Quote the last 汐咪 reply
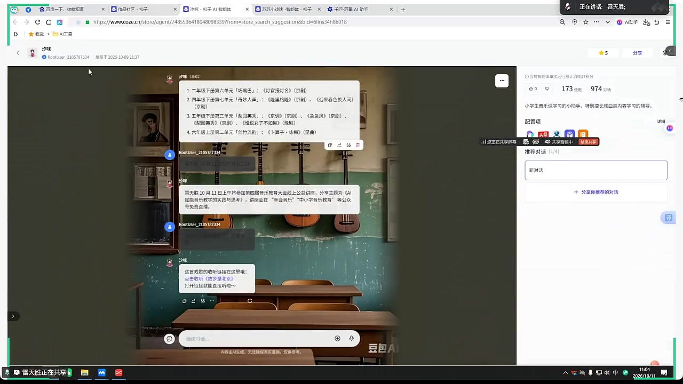The image size is (683, 384). click(203, 301)
